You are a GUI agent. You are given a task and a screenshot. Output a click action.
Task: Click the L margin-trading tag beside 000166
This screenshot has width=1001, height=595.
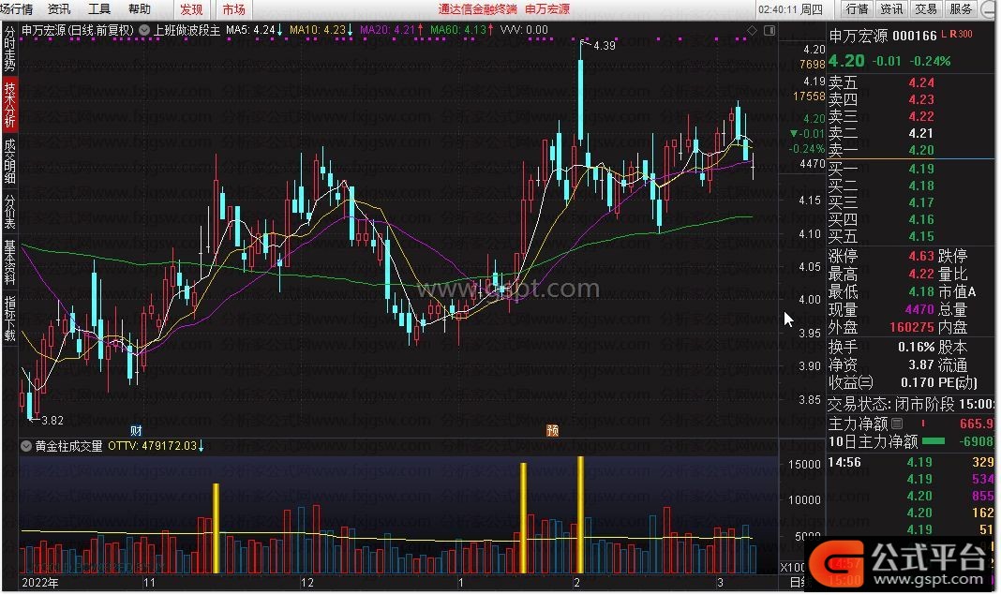[944, 34]
